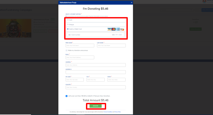Click the Country input field
Image resolution: width=213 pixels, height=115 pixels.
pyautogui.click(x=95, y=87)
